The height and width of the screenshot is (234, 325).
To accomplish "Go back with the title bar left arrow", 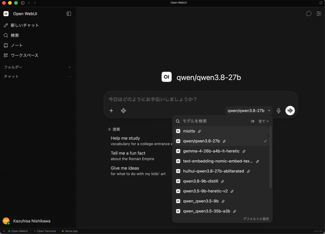I will tap(29, 3).
